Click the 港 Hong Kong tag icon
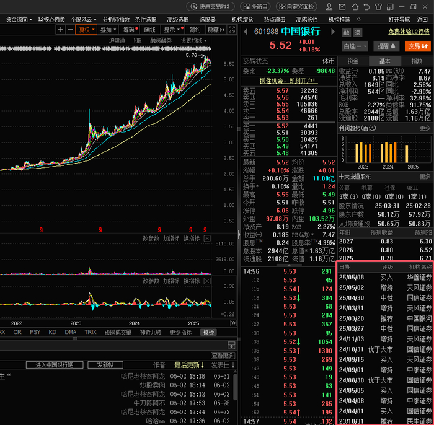 point(358,32)
